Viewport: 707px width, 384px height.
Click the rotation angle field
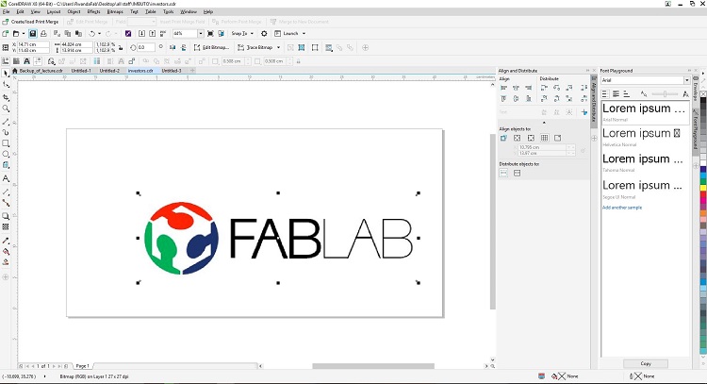145,47
